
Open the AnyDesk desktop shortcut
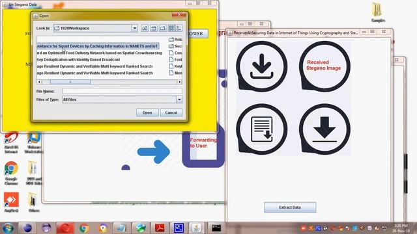(11, 202)
